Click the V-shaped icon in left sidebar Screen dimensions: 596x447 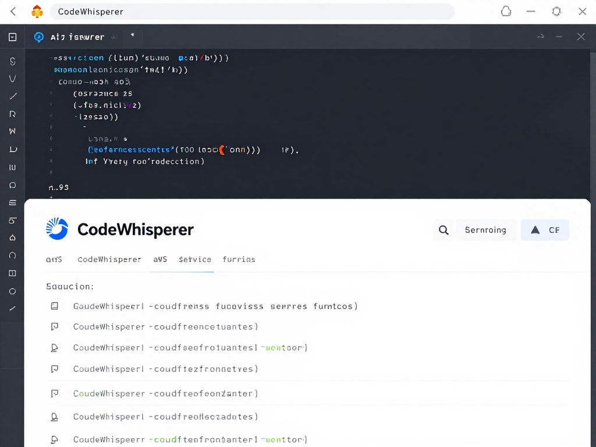pos(13,79)
